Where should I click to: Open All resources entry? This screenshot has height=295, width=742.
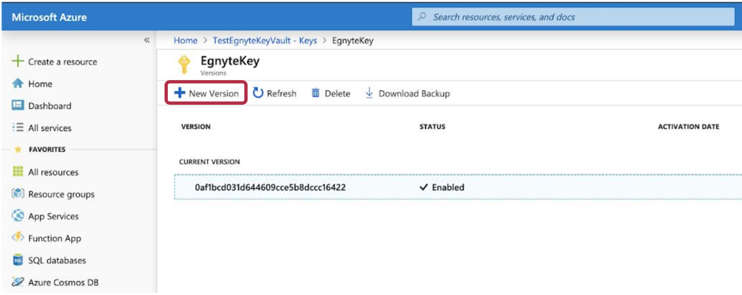click(53, 172)
